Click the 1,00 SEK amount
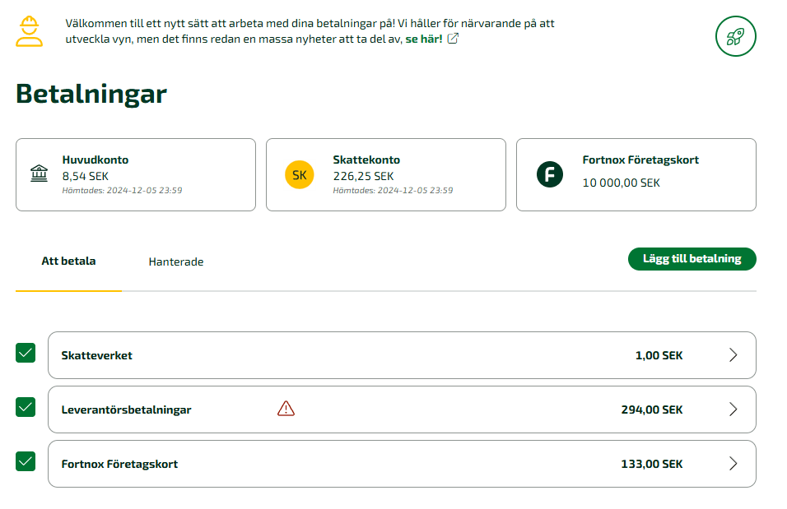The width and height of the screenshot is (787, 509). pos(659,355)
